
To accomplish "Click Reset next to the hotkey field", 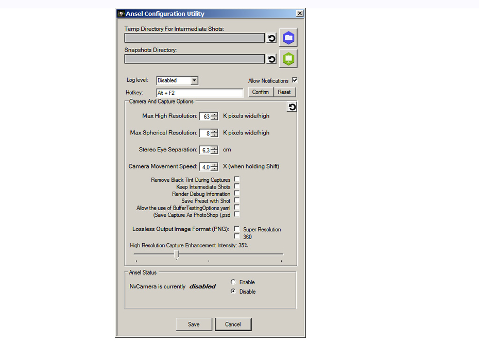I will (x=284, y=92).
